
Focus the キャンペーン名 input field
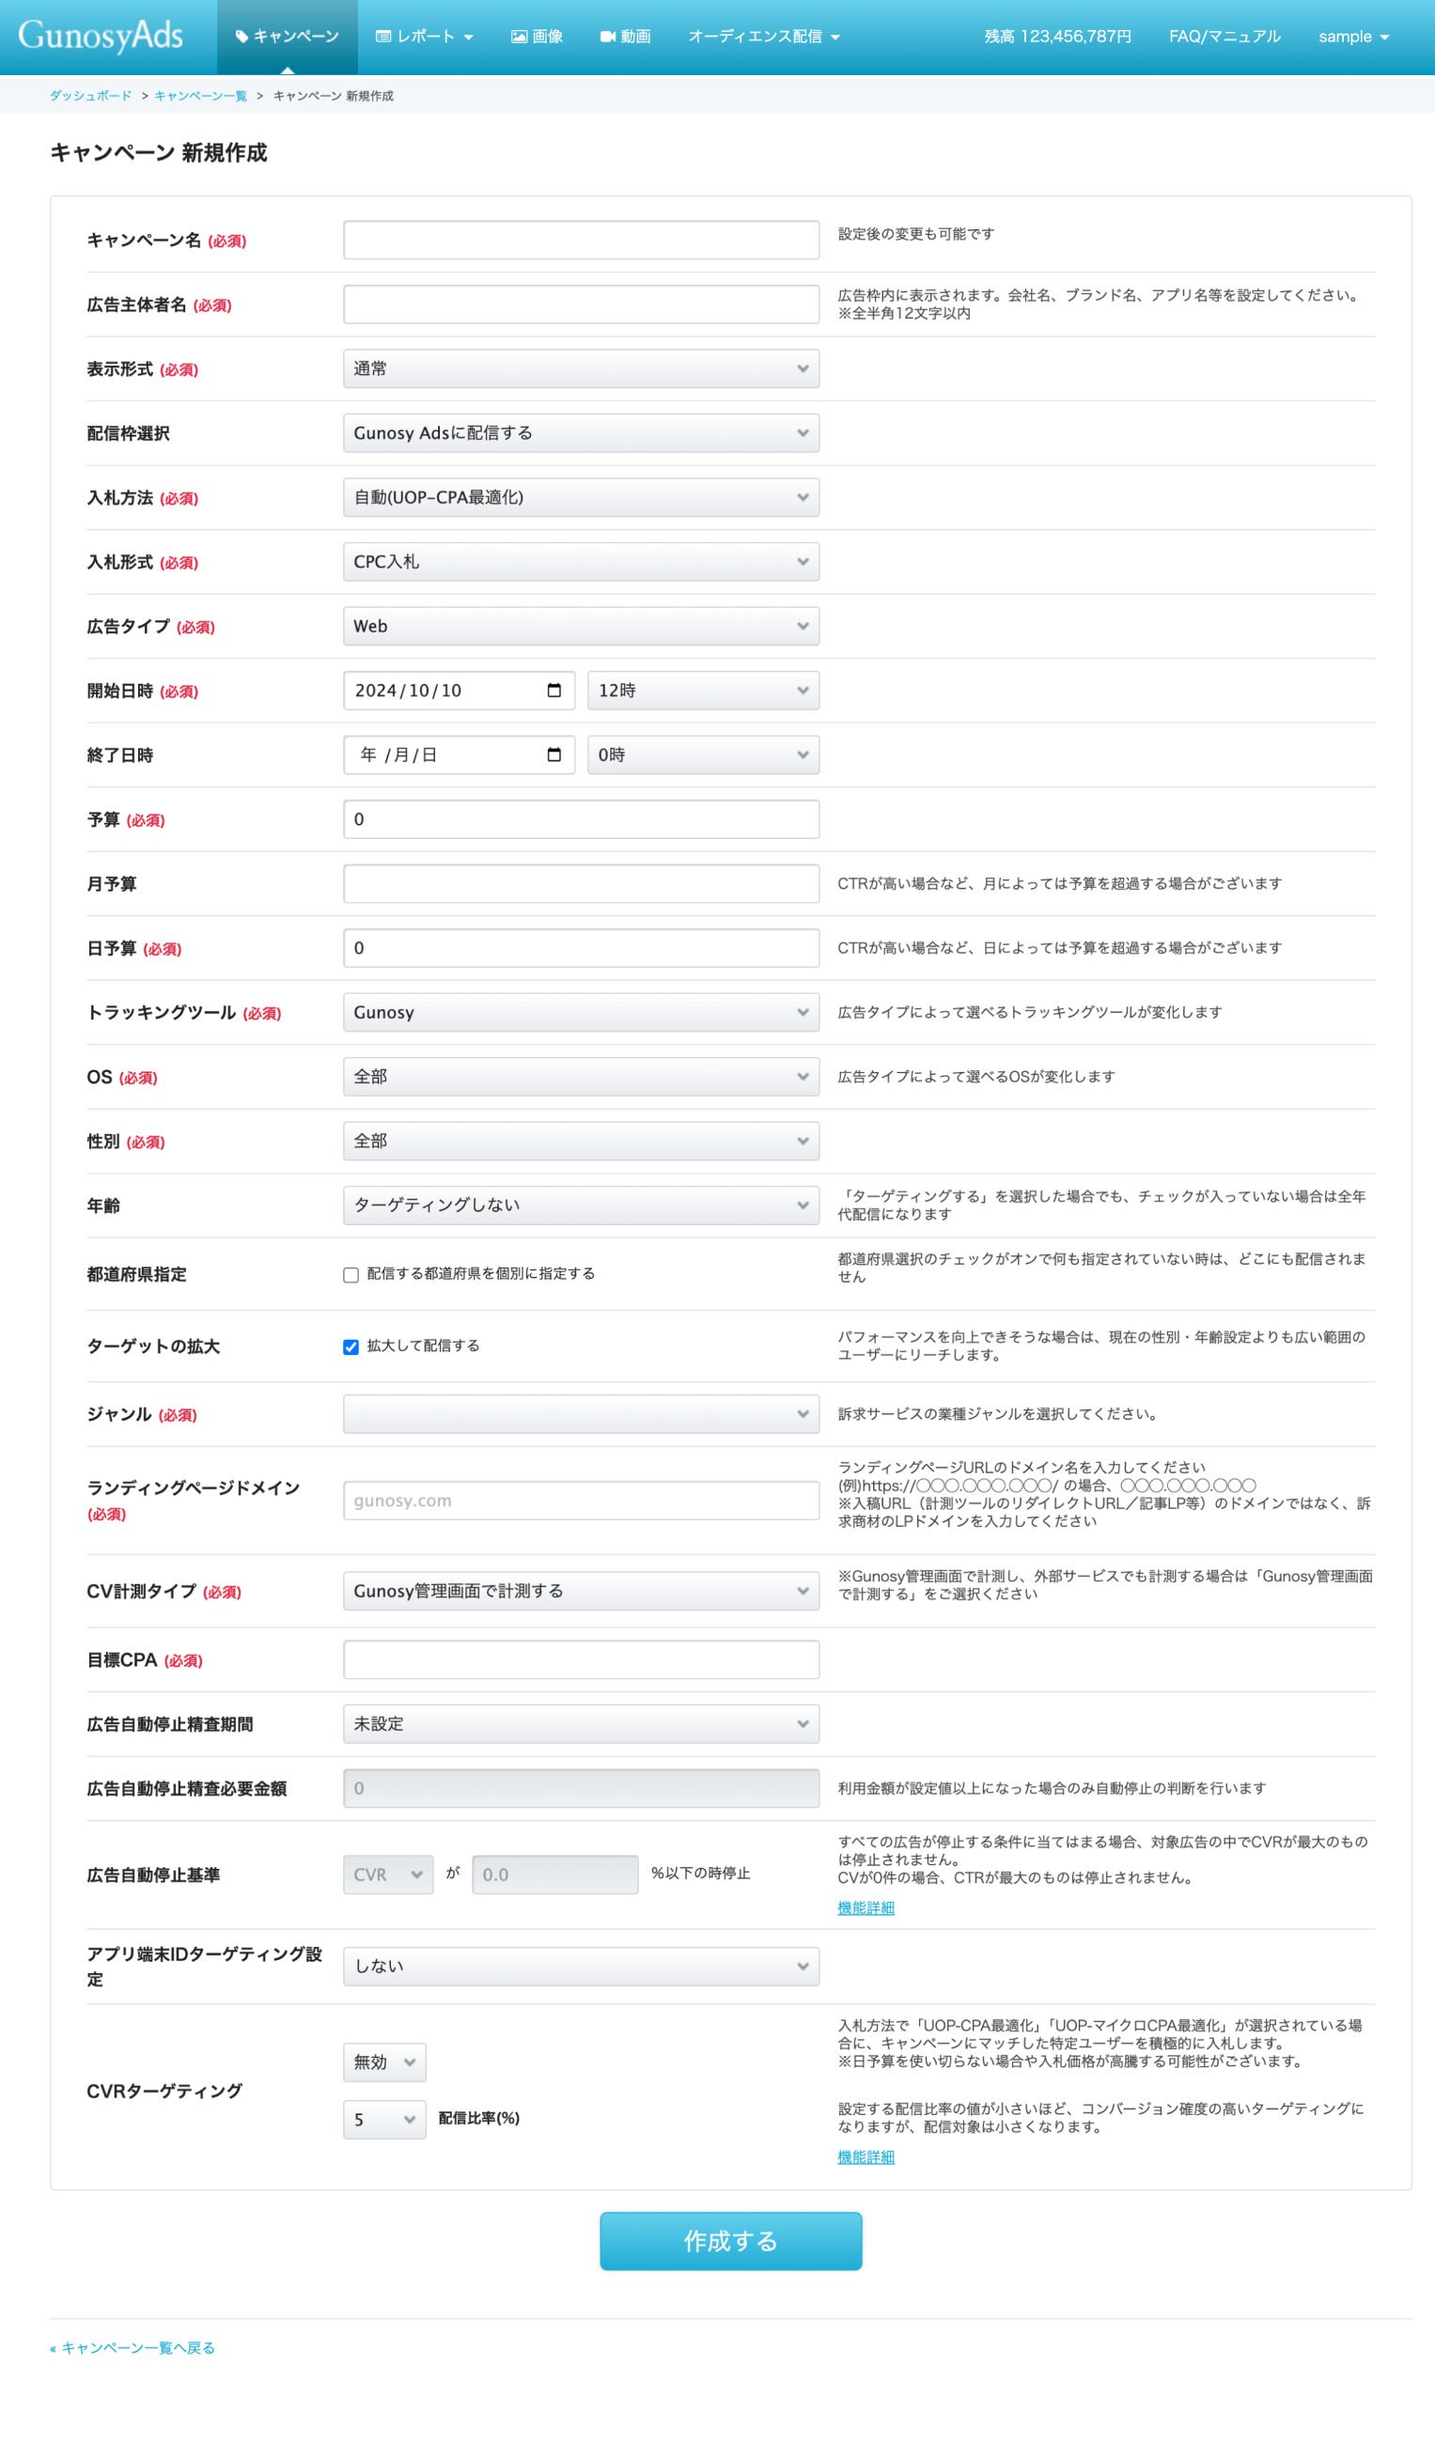point(581,240)
